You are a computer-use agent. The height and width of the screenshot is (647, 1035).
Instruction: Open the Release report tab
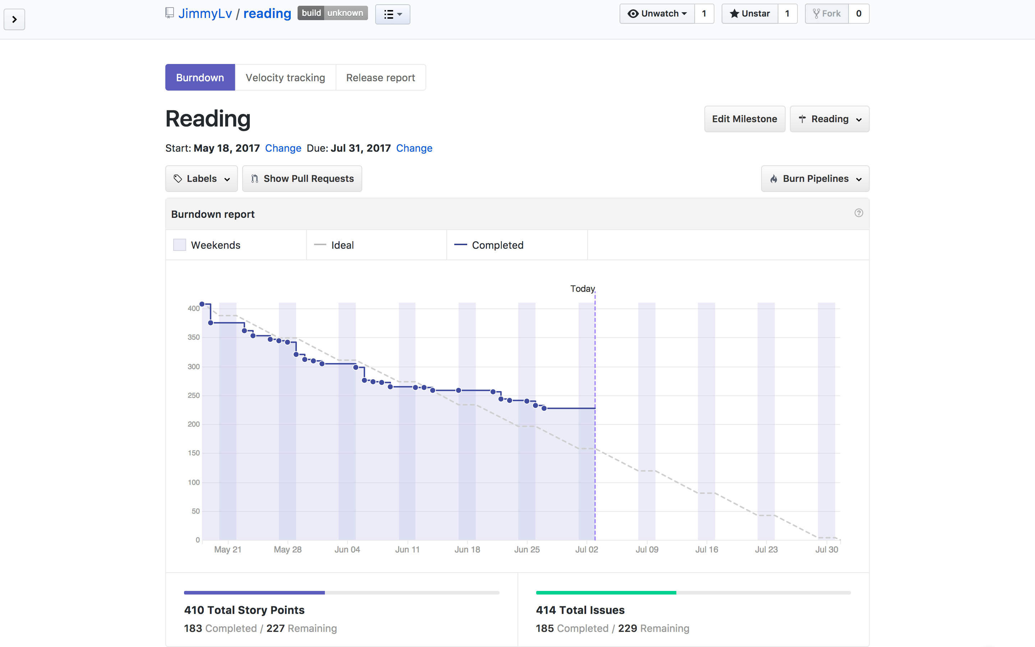pyautogui.click(x=380, y=77)
